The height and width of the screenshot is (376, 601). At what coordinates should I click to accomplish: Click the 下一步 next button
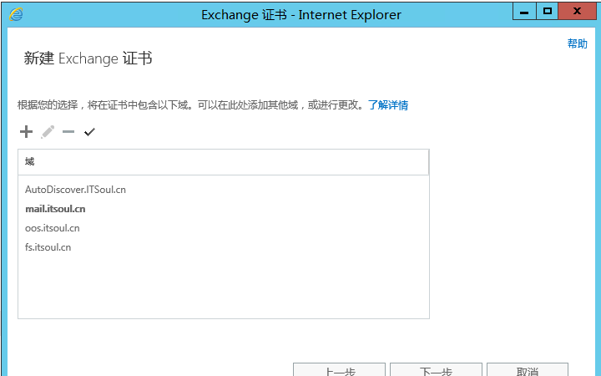pos(436,369)
